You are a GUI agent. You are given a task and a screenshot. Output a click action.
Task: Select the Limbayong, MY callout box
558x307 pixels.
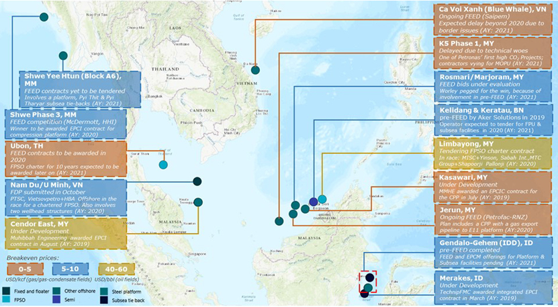pyautogui.click(x=493, y=153)
